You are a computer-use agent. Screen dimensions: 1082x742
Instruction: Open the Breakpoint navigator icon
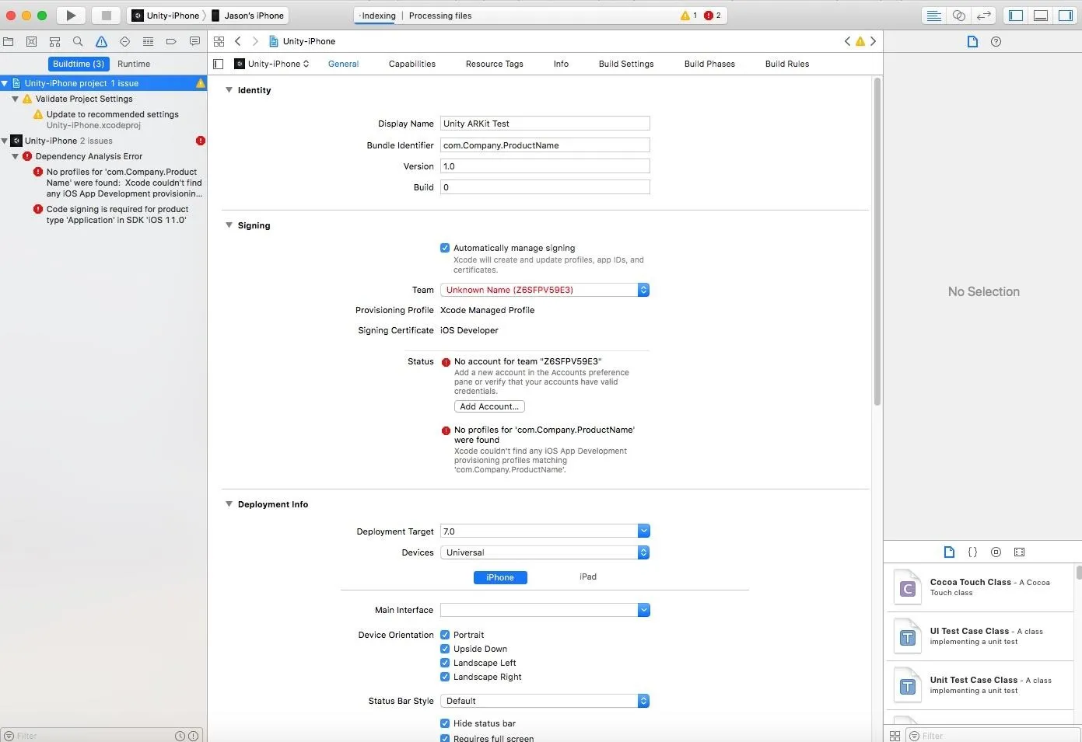pos(171,41)
